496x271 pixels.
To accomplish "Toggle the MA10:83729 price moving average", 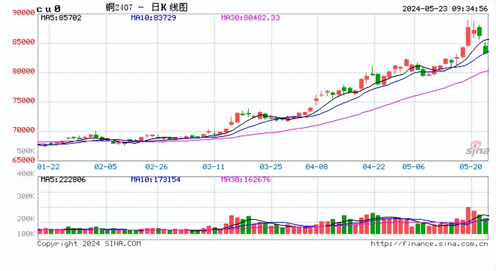I will coord(152,17).
